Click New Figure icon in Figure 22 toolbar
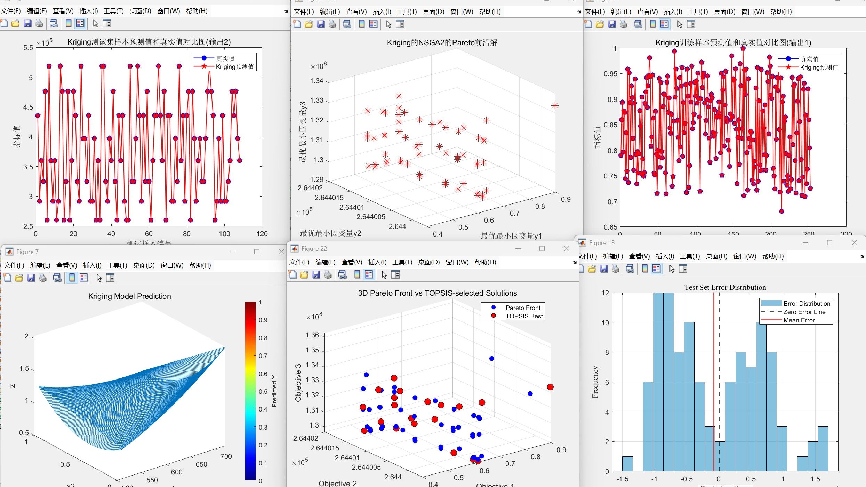866x487 pixels. (x=292, y=274)
